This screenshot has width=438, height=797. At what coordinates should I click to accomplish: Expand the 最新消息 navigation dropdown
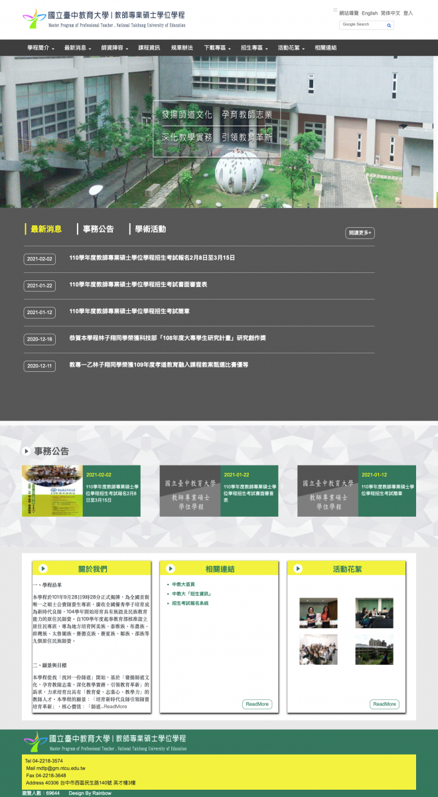tap(78, 48)
